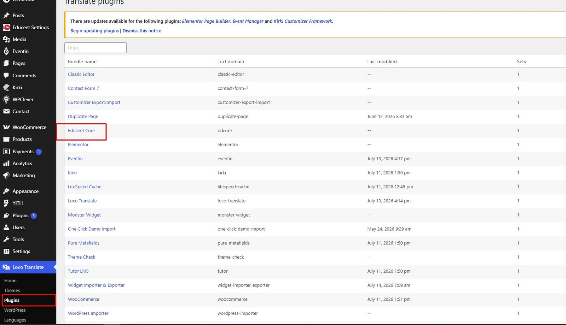
Task: Open the Languages submenu item
Action: click(15, 320)
